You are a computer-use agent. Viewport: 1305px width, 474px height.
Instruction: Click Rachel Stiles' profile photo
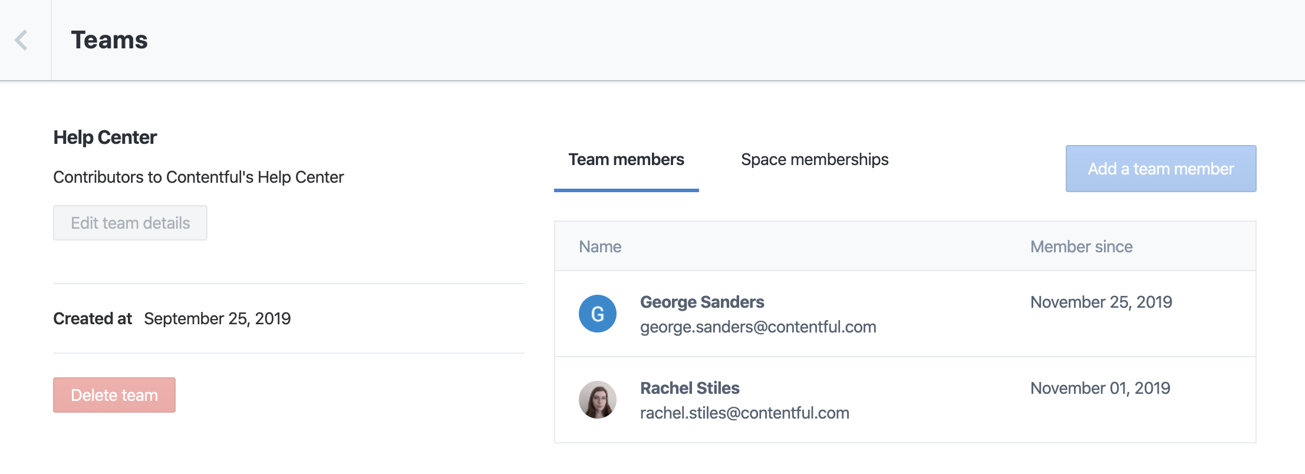click(597, 400)
